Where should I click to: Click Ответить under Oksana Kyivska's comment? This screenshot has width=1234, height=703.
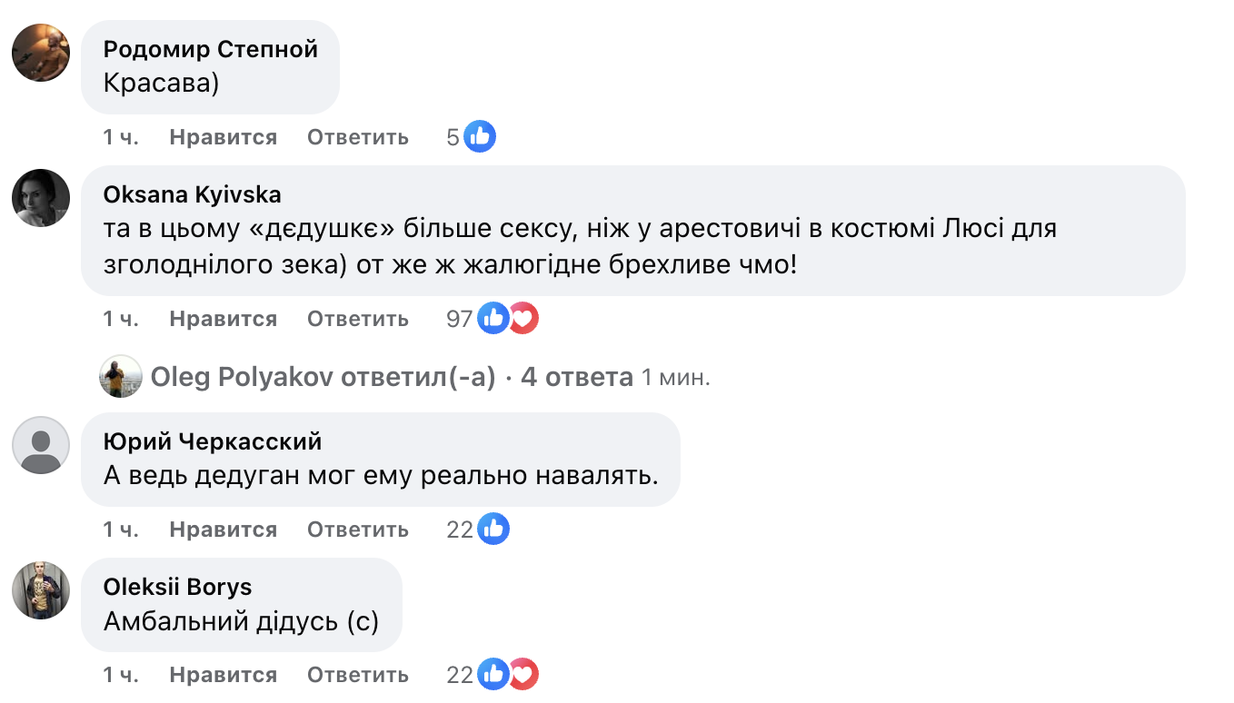(x=357, y=319)
